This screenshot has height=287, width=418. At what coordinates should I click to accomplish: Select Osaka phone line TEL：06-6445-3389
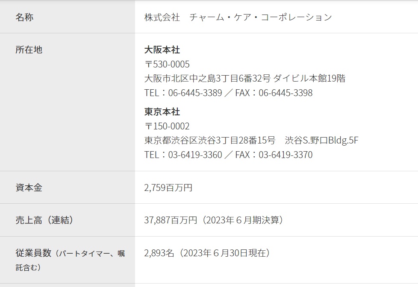point(183,93)
